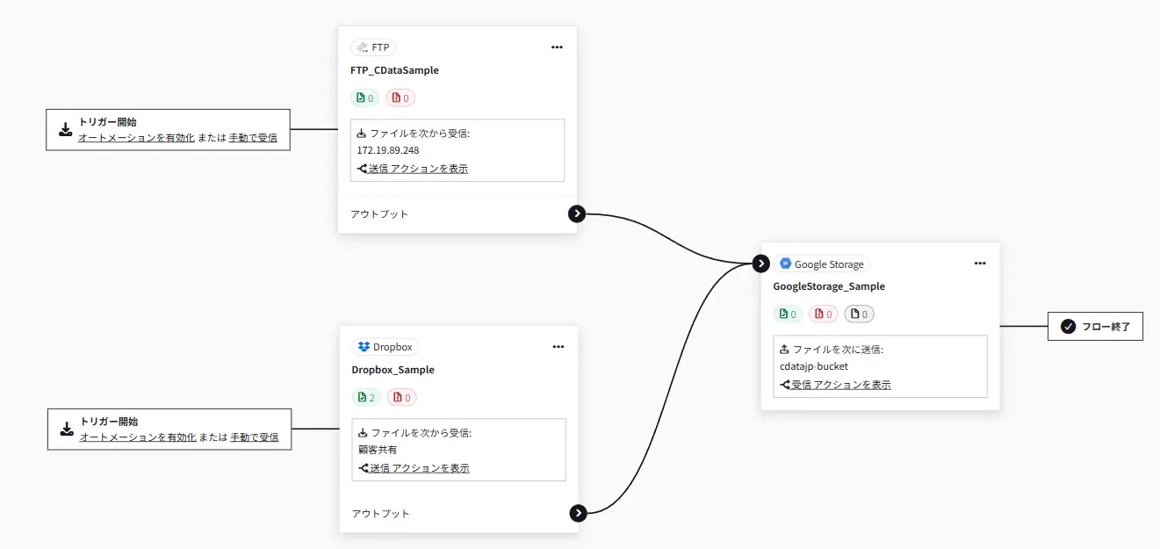Click the FTP_CDataSample output port arrow
Viewport: 1160px width, 549px height.
[x=576, y=213]
